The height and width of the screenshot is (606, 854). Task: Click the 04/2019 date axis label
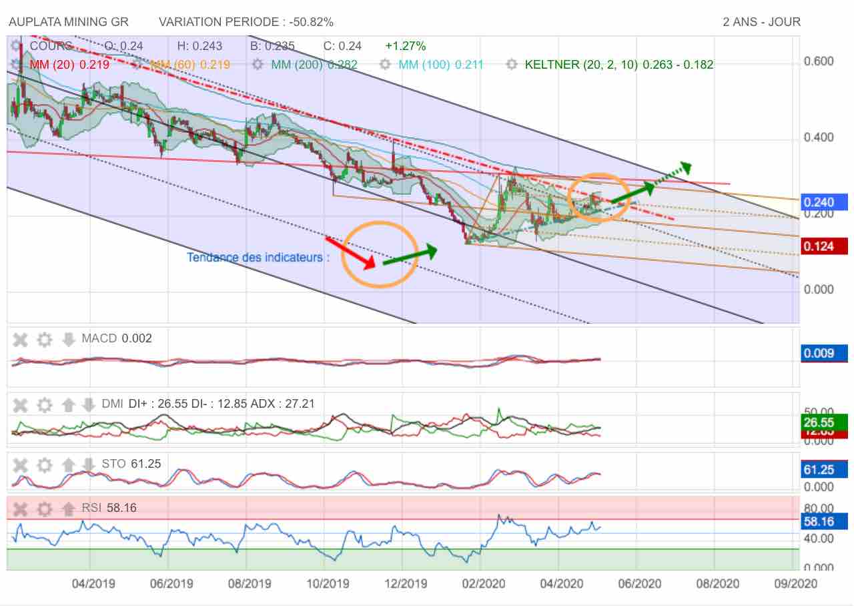93,583
